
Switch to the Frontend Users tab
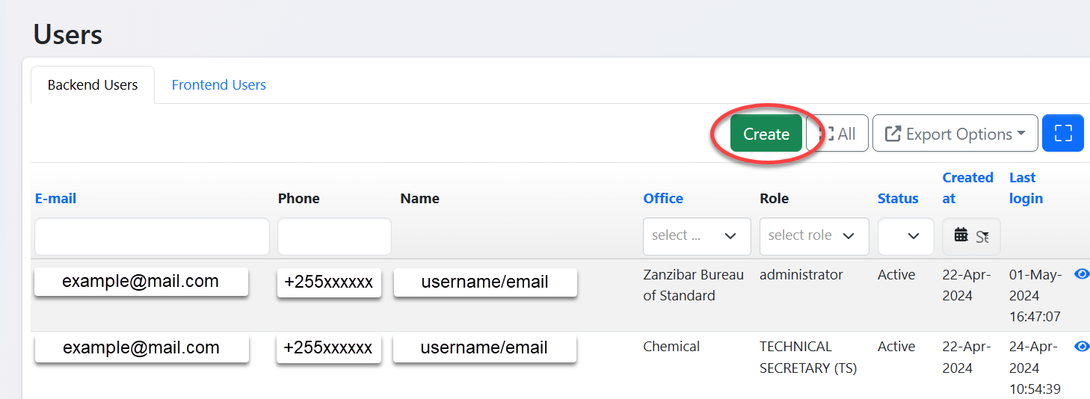(x=218, y=85)
